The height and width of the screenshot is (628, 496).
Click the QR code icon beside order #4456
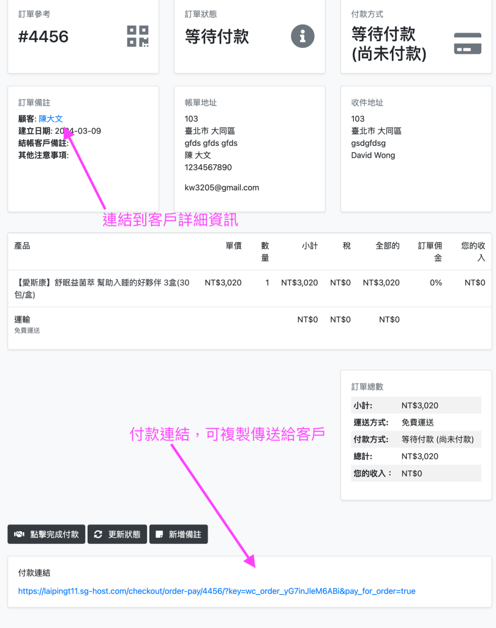(138, 36)
